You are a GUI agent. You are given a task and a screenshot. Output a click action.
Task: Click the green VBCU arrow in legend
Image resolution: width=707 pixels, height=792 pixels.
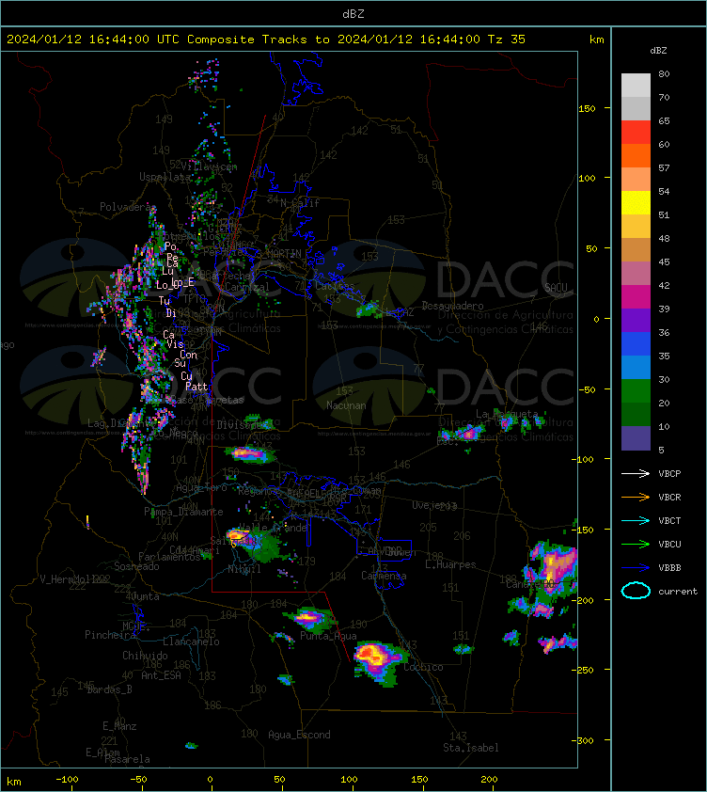click(636, 544)
